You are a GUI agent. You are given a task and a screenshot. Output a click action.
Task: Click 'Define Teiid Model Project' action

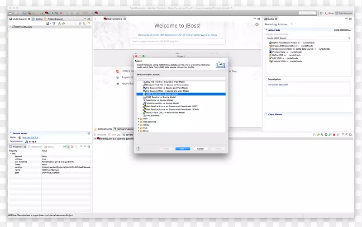[x=292, y=43]
